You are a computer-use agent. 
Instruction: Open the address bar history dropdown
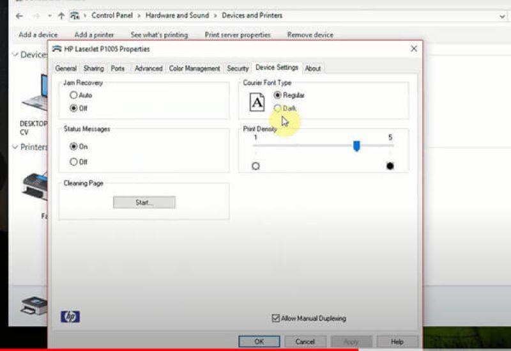pyautogui.click(x=502, y=16)
